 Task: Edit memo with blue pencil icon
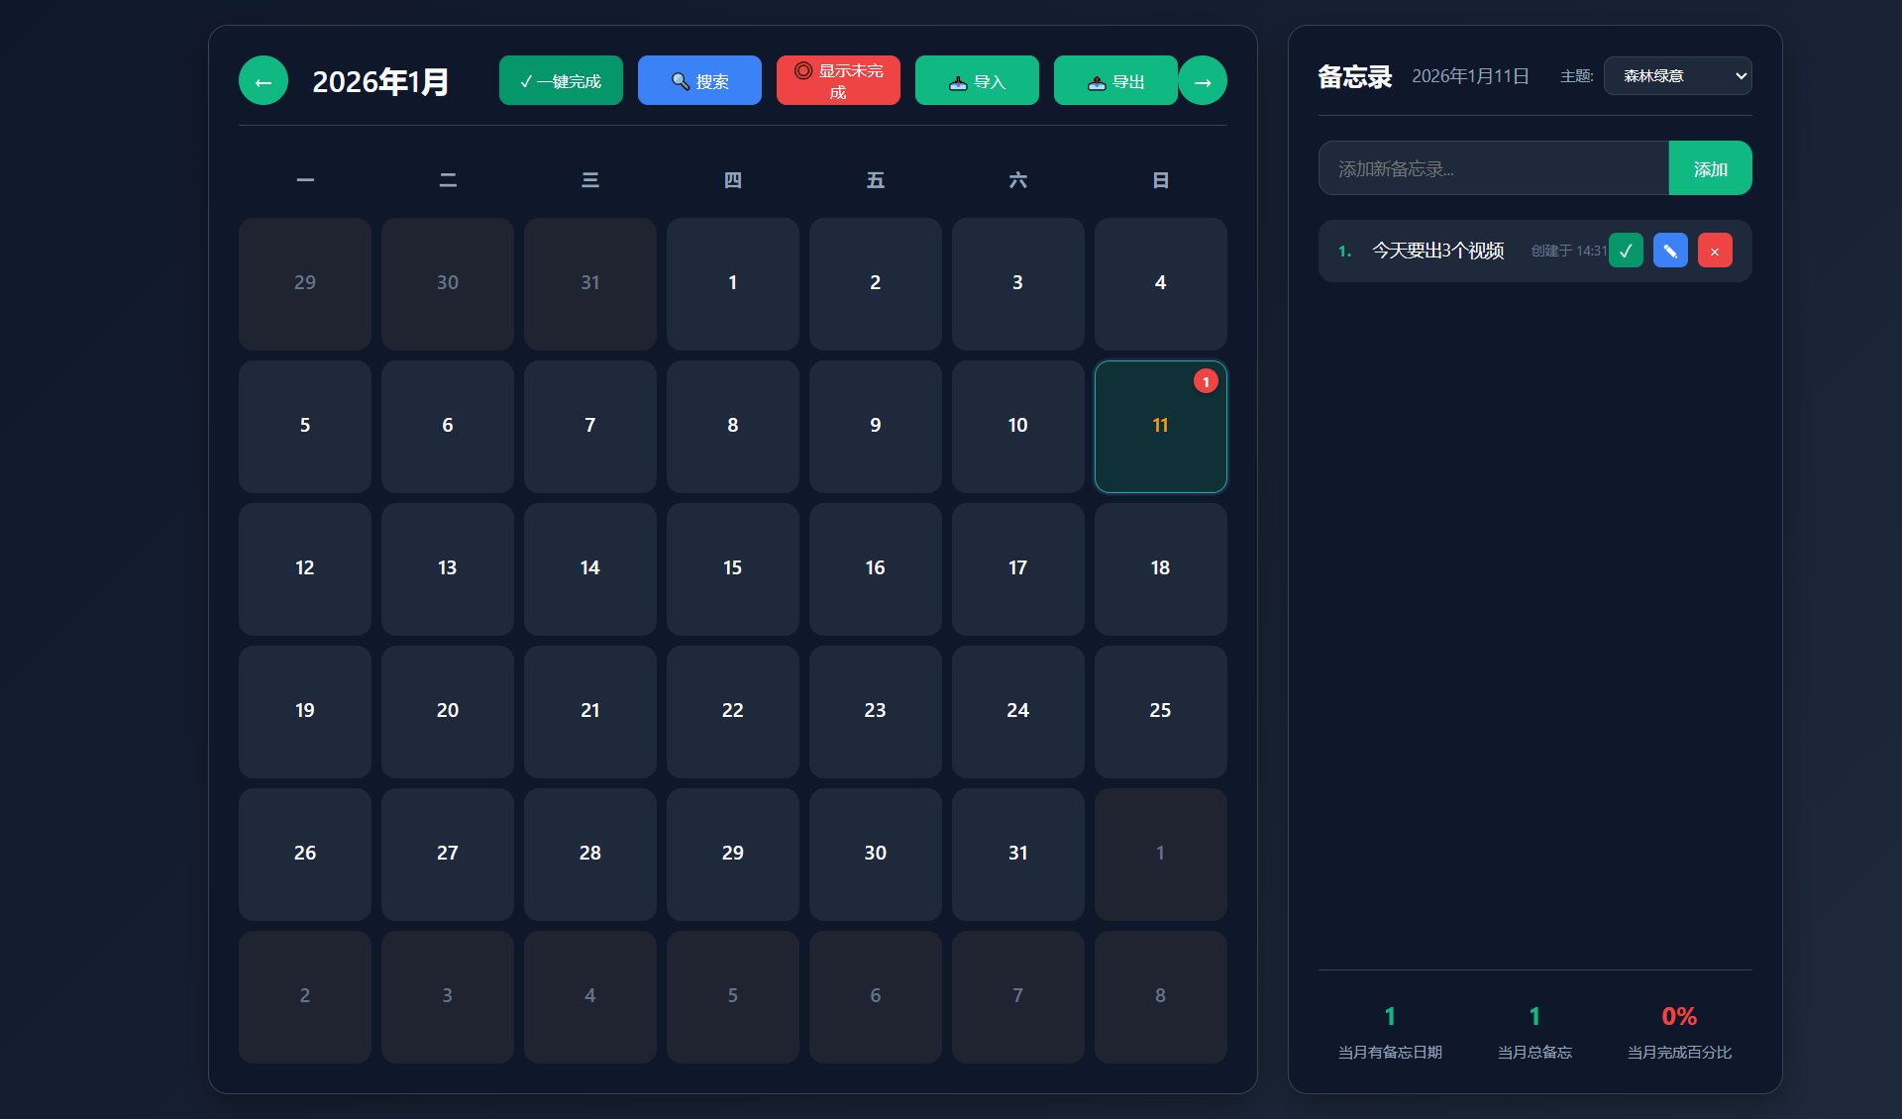coord(1670,251)
